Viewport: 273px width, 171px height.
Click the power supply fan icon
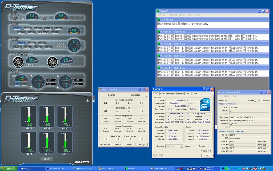click(18, 62)
